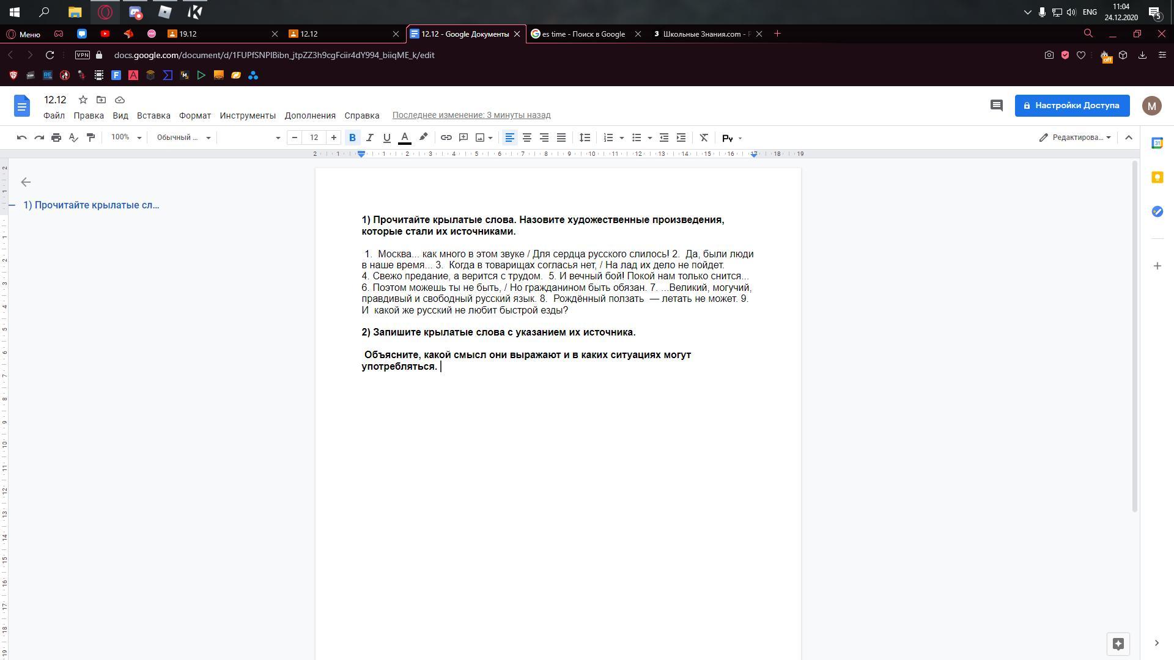Click the print icon in toolbar

click(x=56, y=137)
